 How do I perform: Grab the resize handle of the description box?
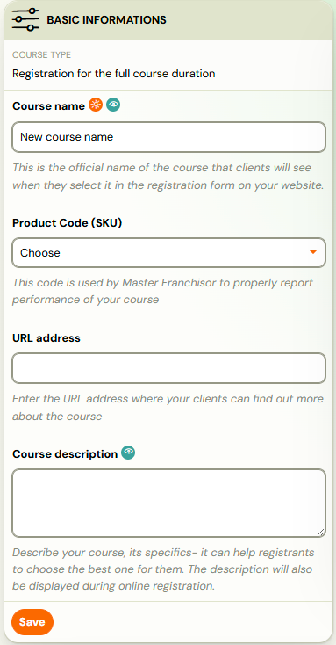tap(321, 533)
